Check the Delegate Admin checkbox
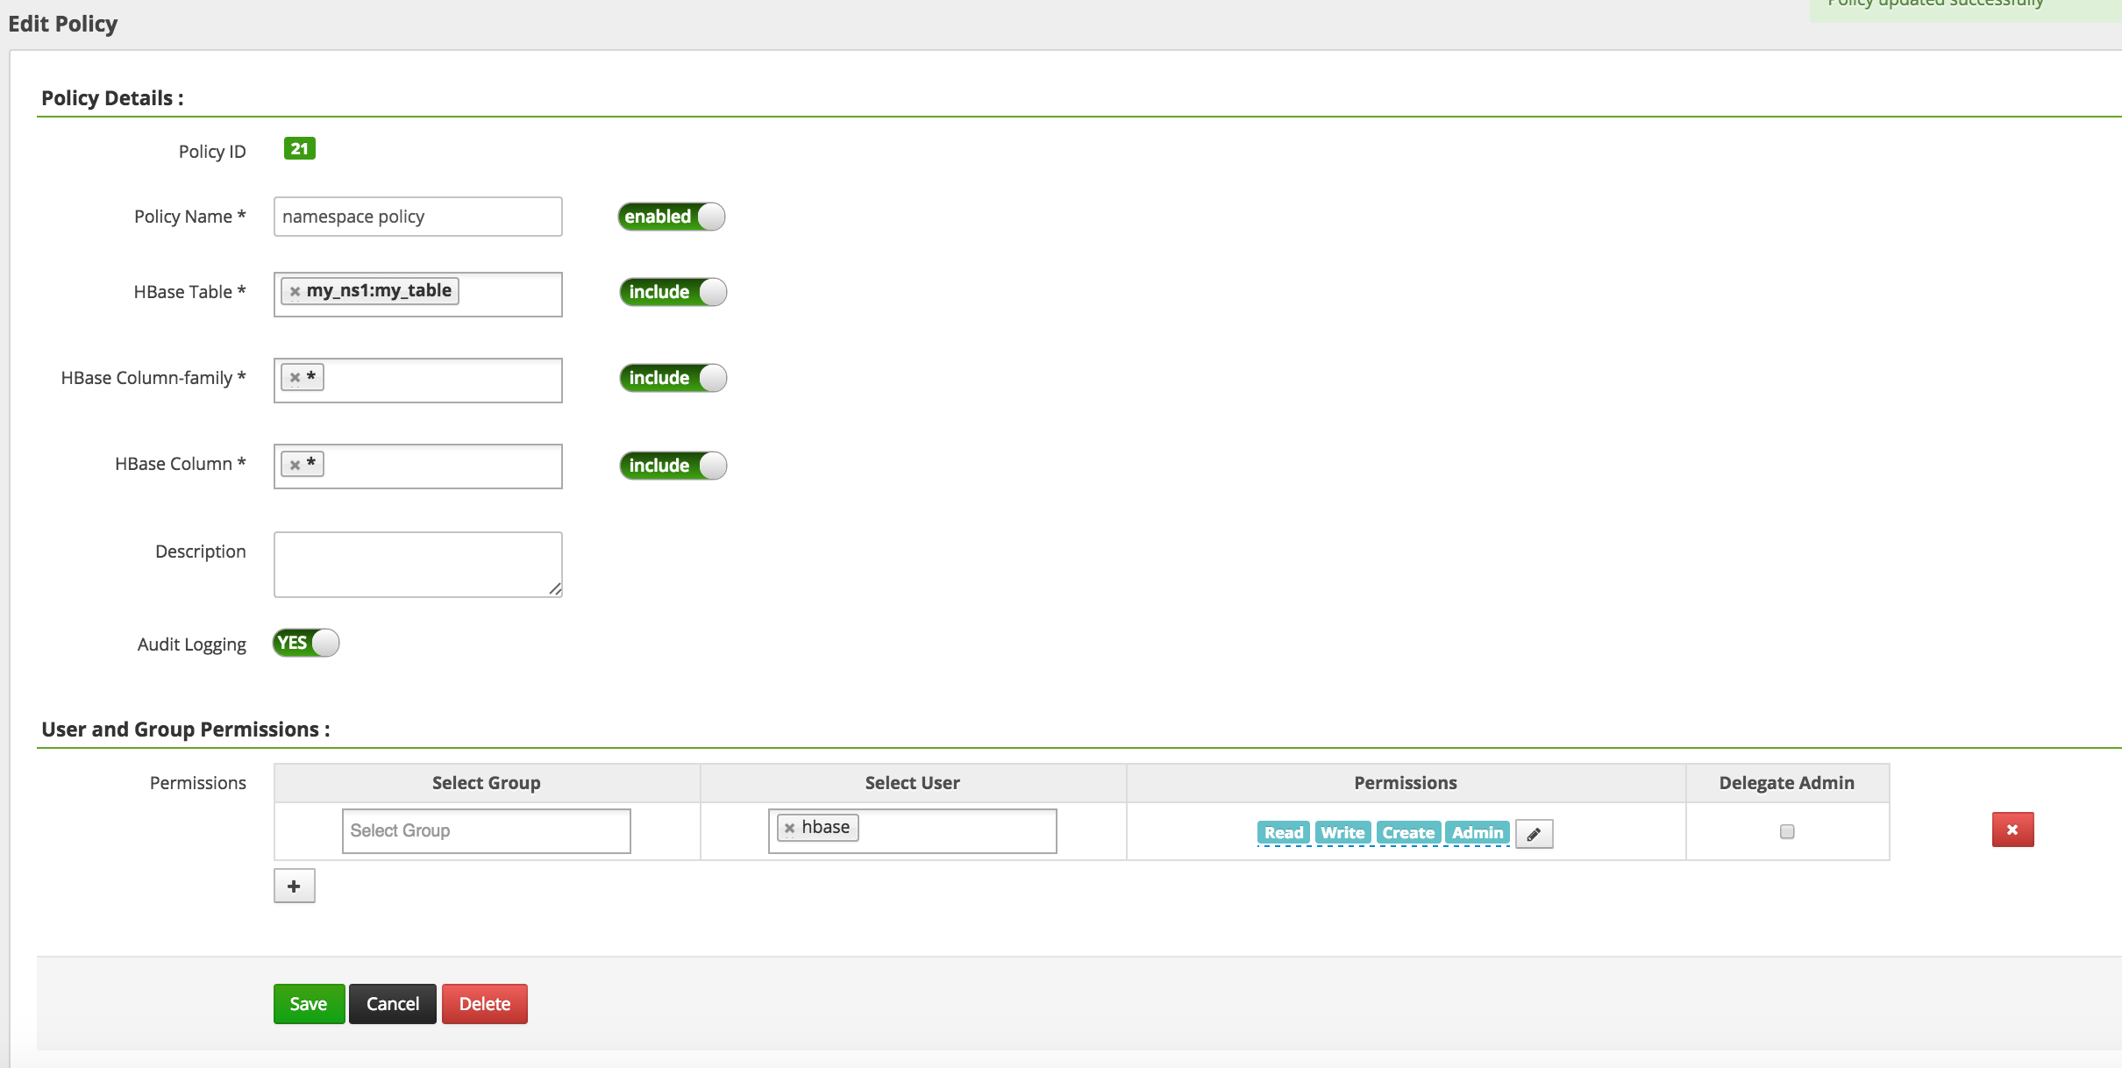 pyautogui.click(x=1785, y=829)
